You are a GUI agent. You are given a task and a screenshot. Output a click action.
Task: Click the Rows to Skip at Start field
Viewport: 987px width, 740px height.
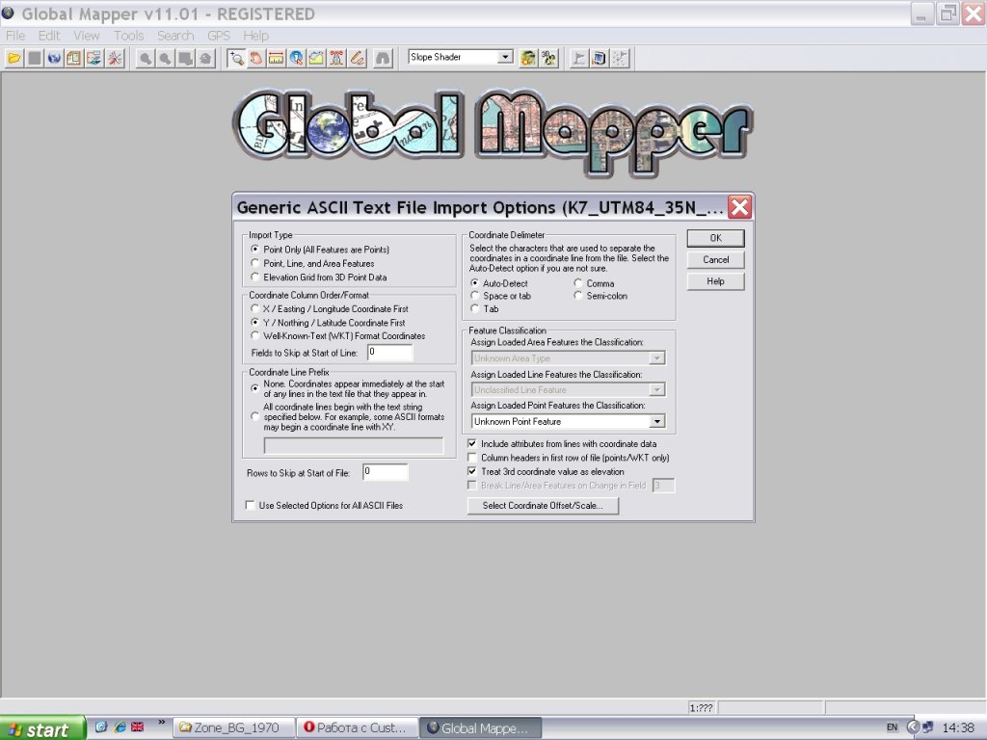(385, 472)
